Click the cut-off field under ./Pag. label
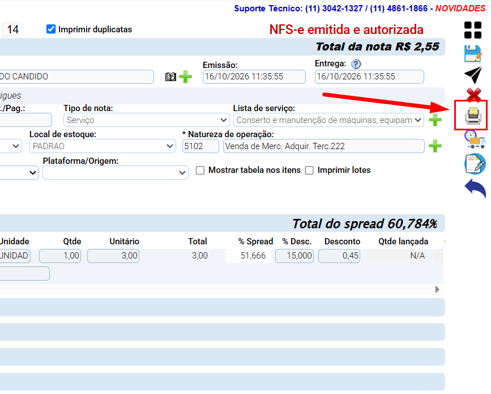Image resolution: width=491 pixels, height=394 pixels. coord(26,120)
